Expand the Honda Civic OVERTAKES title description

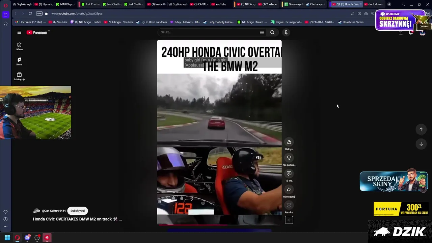77,219
